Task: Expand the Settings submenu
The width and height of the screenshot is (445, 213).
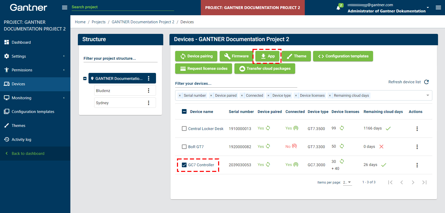Action: tap(64, 56)
